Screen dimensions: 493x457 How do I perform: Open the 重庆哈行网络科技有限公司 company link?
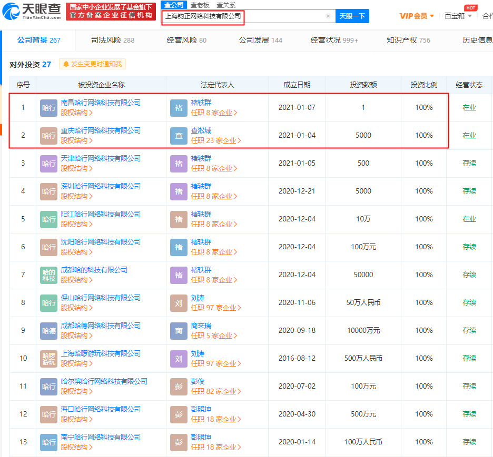[101, 130]
